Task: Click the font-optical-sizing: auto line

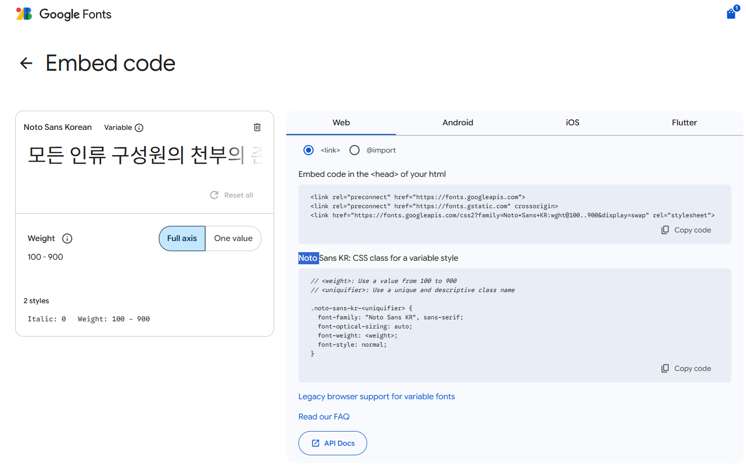Action: coord(365,326)
